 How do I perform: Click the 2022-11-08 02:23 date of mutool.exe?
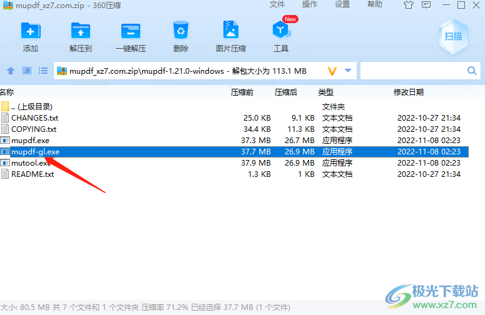[x=429, y=162]
